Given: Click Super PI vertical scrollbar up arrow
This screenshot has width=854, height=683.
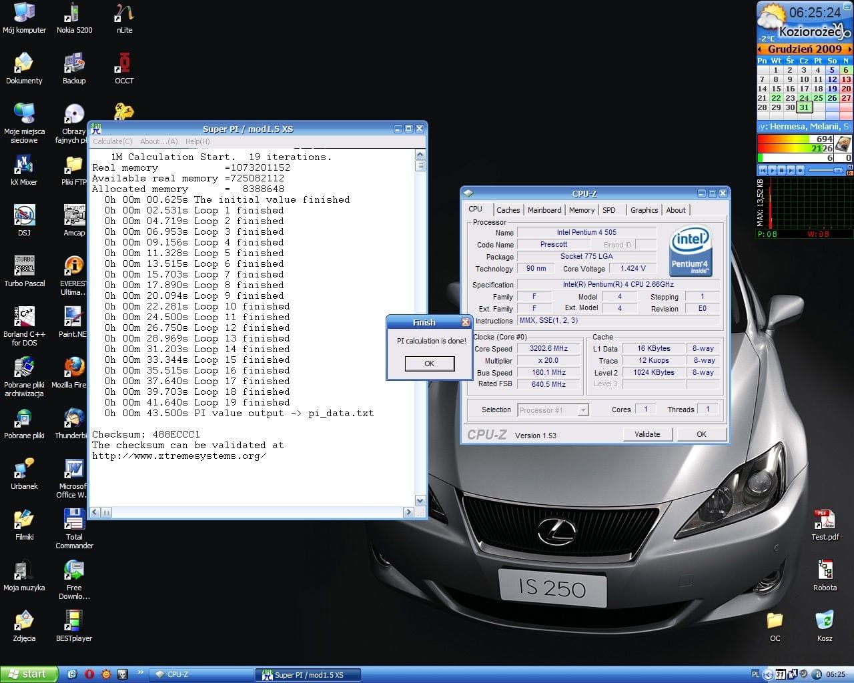Looking at the screenshot, I should click(x=420, y=155).
